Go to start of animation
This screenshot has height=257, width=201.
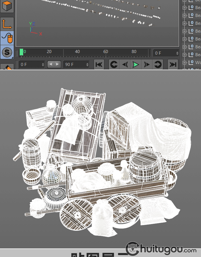(99, 65)
